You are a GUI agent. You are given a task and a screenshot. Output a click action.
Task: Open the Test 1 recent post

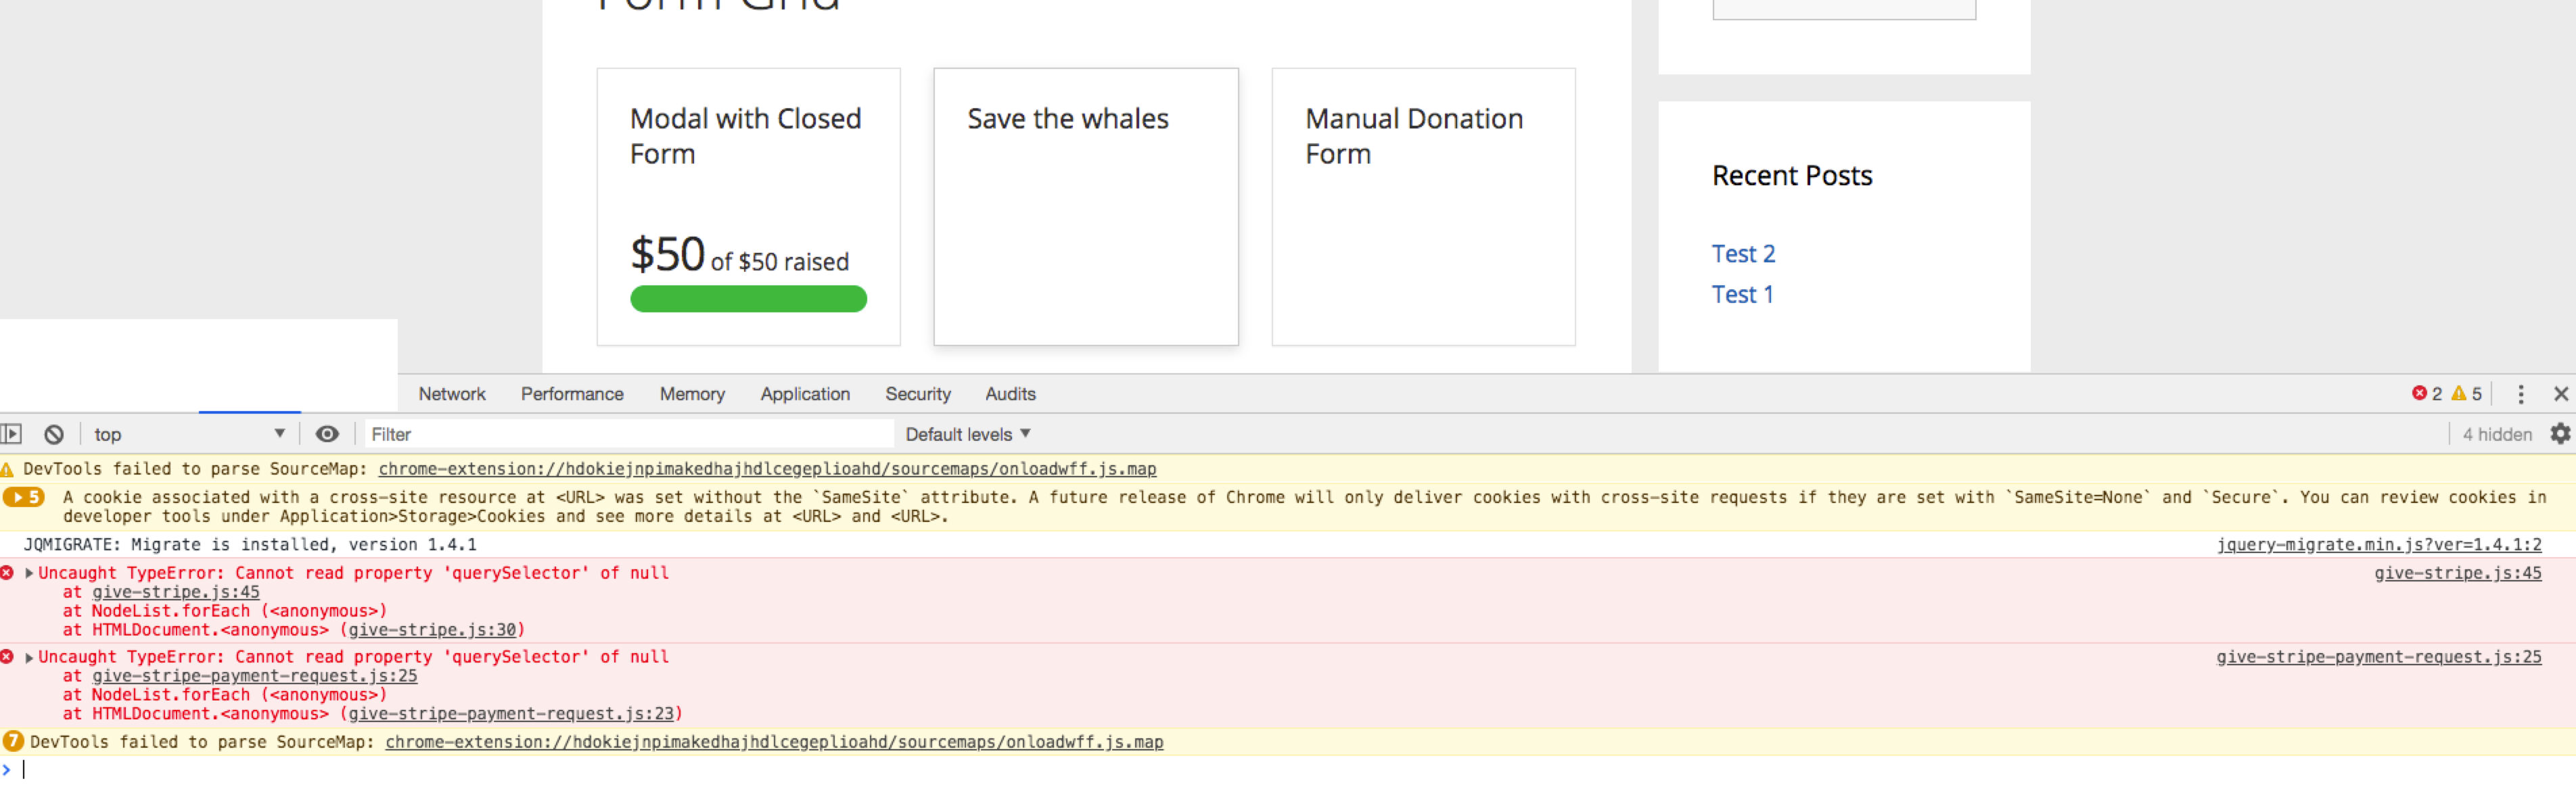coord(1742,295)
